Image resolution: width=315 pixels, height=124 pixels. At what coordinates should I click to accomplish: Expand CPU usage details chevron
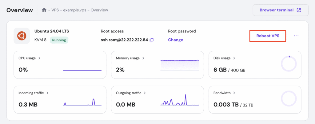(39, 58)
